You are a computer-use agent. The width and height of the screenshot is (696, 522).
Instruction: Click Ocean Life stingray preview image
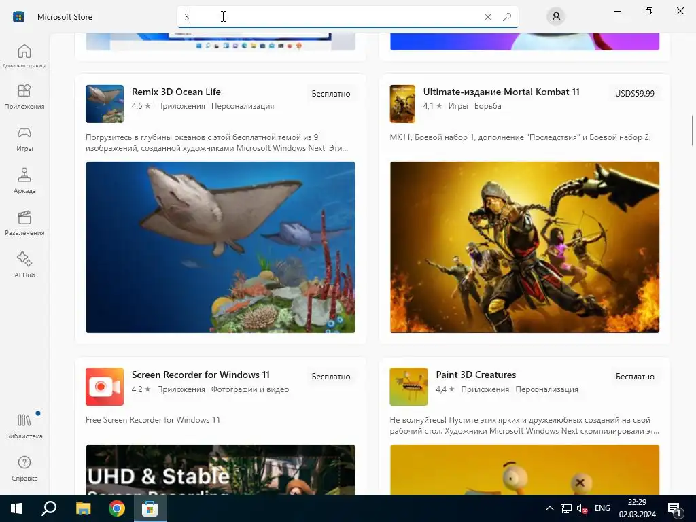click(x=221, y=247)
